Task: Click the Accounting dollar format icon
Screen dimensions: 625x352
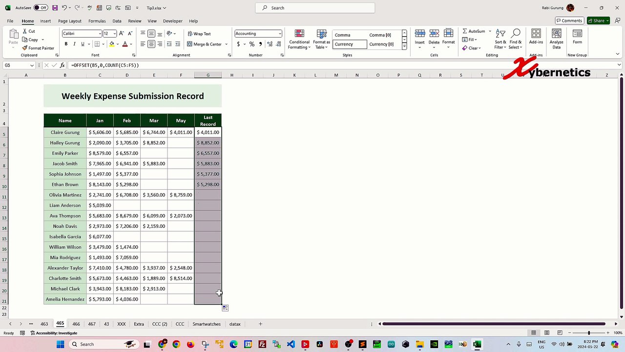Action: tap(238, 44)
